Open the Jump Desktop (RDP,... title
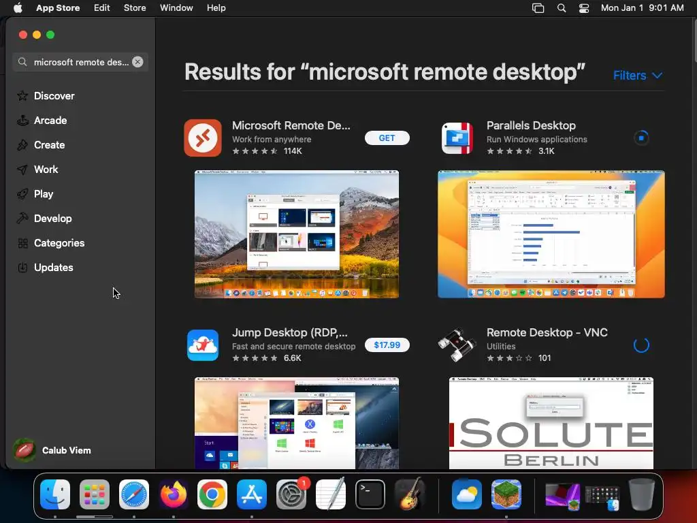697x523 pixels. (290, 332)
